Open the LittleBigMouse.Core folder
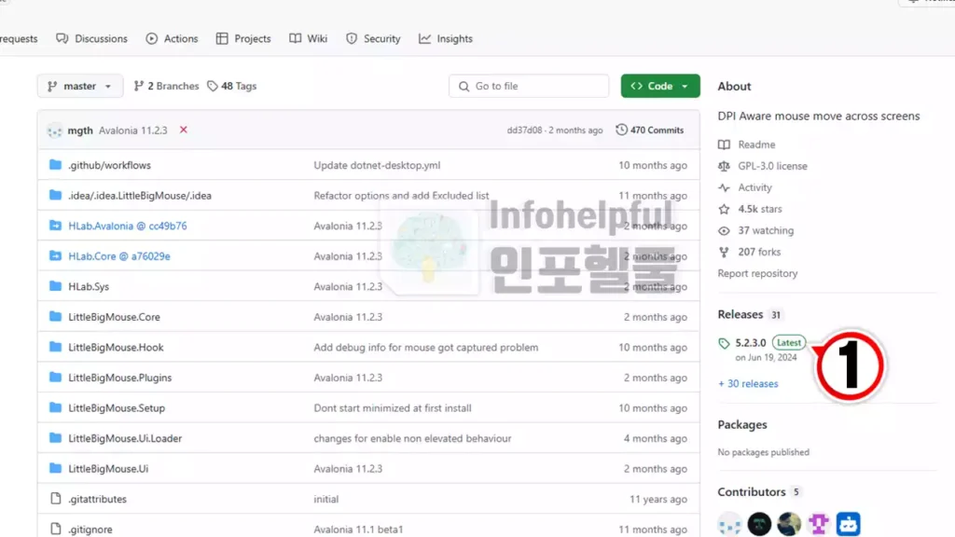This screenshot has width=955, height=537. (x=114, y=317)
